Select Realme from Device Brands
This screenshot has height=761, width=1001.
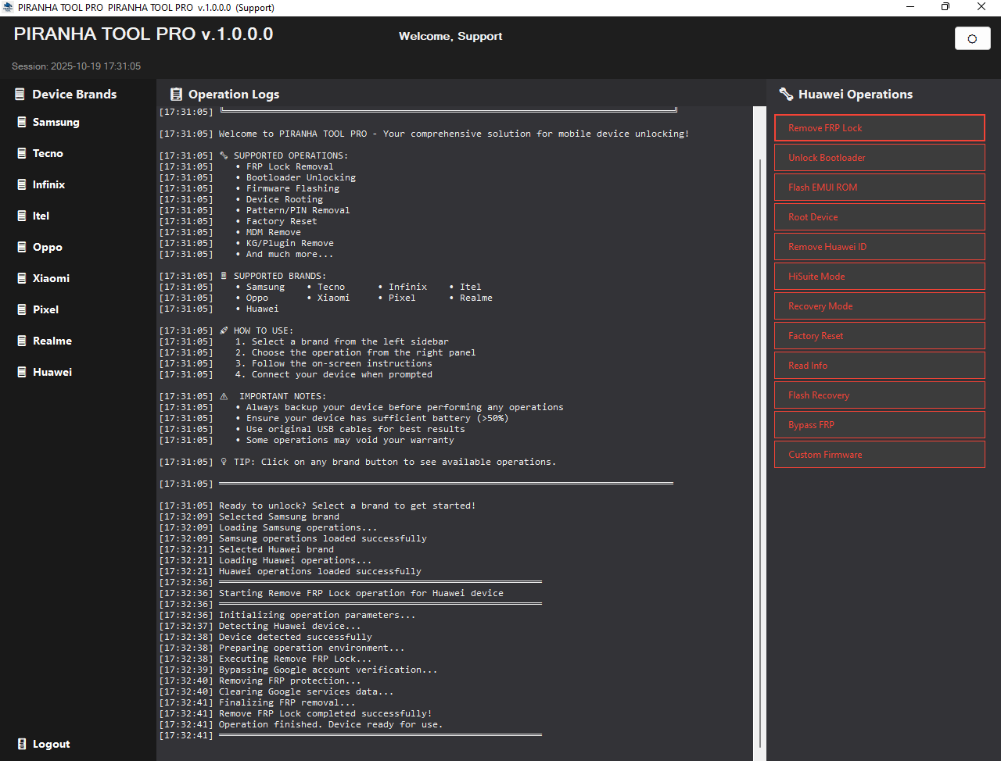(52, 341)
